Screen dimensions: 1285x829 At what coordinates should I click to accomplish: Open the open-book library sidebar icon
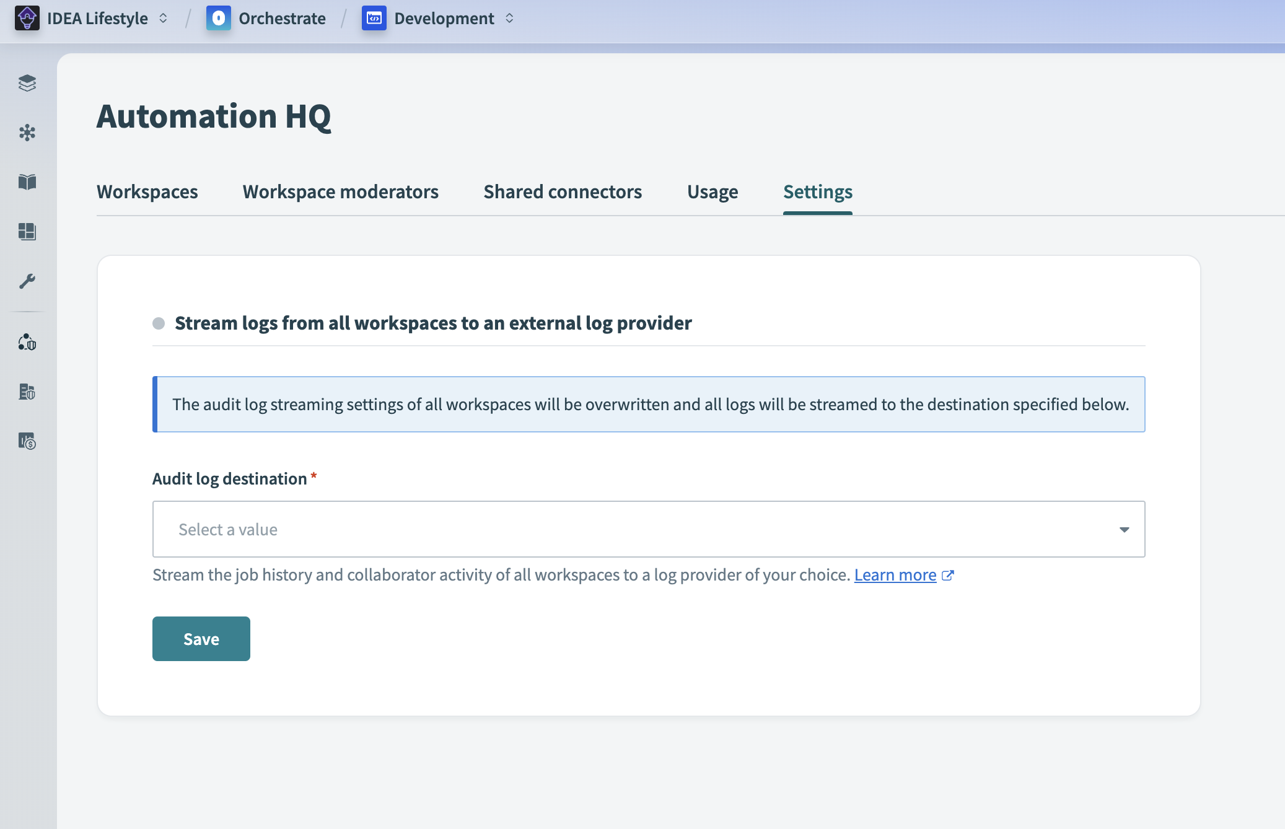click(x=27, y=182)
